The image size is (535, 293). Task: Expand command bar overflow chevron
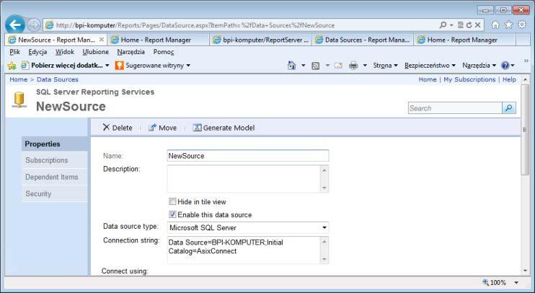pyautogui.click(x=526, y=61)
